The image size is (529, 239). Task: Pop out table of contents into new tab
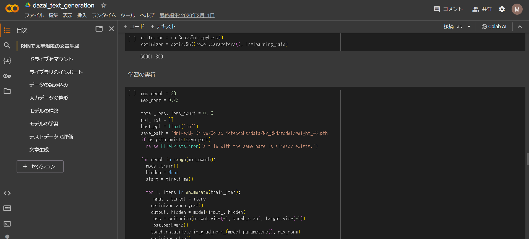point(99,29)
